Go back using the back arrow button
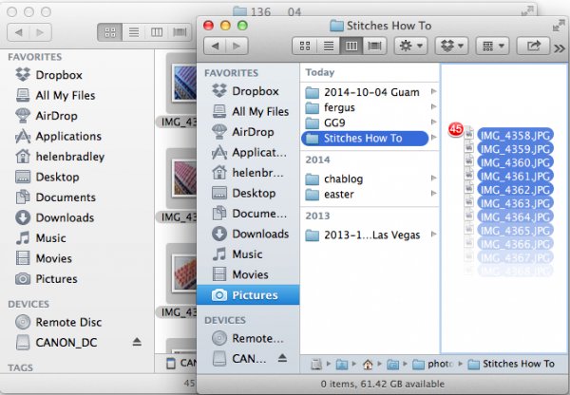This screenshot has height=395, width=570. [x=218, y=45]
